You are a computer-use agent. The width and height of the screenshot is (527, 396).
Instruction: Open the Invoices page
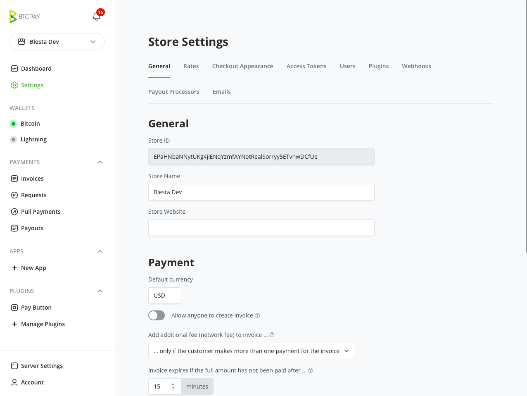pyautogui.click(x=32, y=179)
